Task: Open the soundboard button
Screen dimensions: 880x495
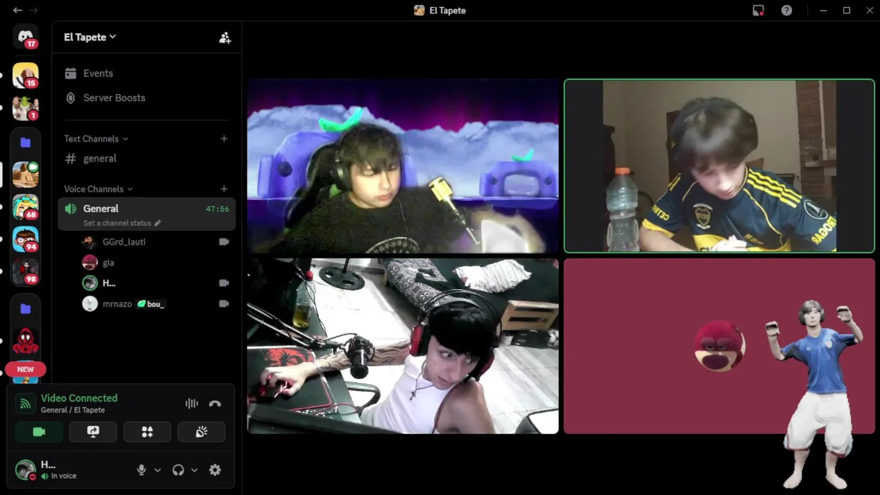Action: [201, 432]
